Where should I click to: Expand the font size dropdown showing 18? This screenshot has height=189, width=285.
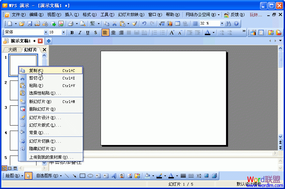tap(63, 32)
